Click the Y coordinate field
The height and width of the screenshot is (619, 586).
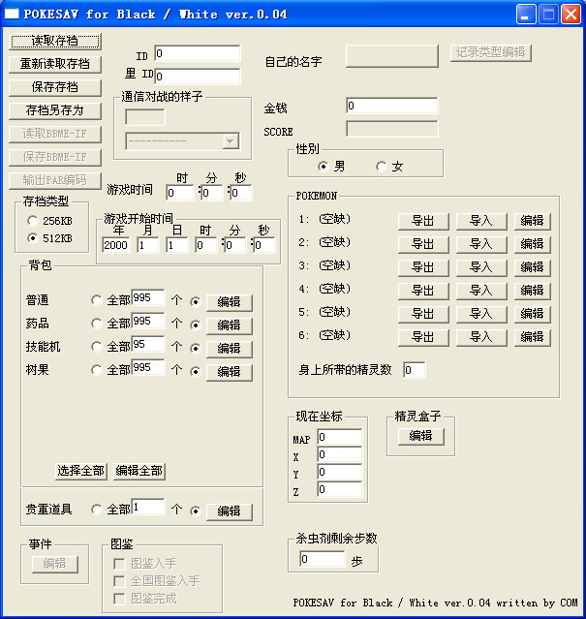point(339,472)
